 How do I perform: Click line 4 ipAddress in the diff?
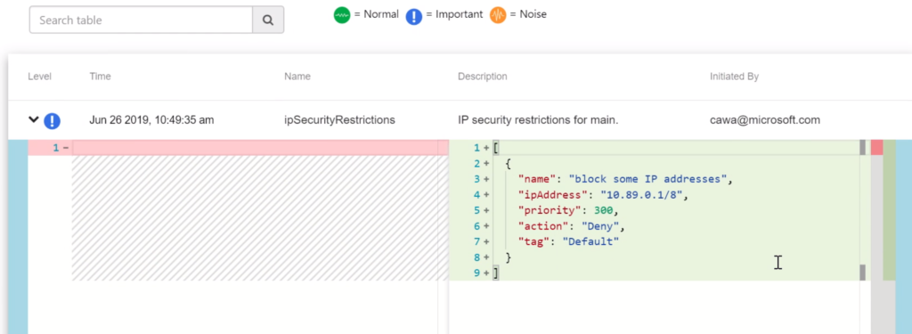pyautogui.click(x=604, y=195)
